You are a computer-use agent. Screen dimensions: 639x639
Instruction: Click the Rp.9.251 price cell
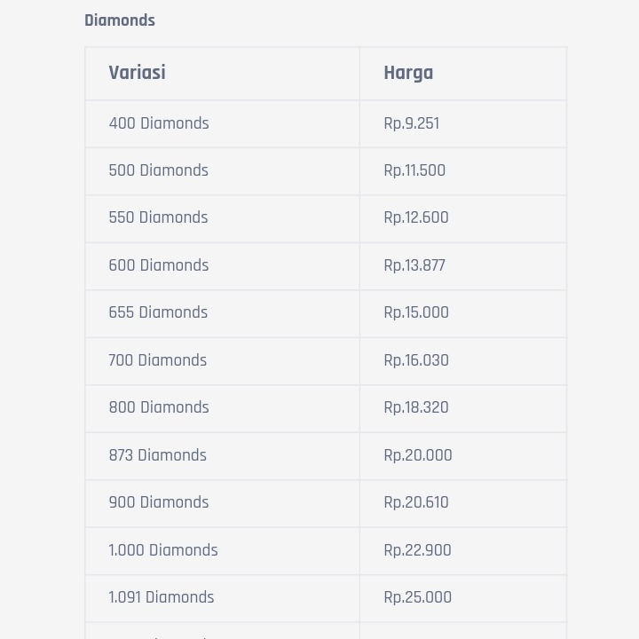(412, 123)
